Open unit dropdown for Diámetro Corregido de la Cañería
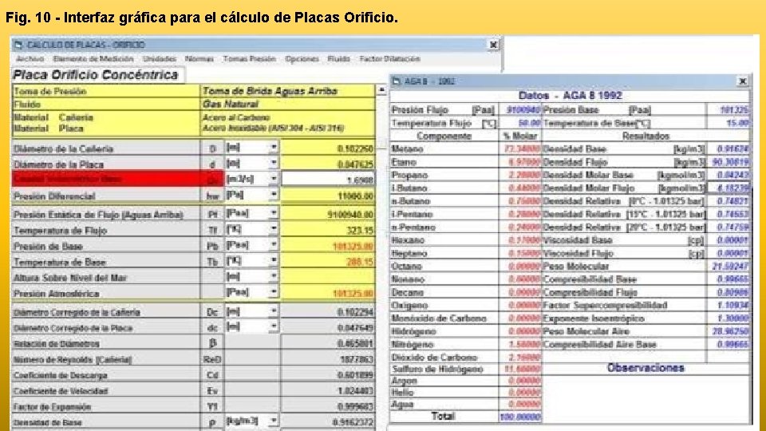The width and height of the screenshot is (766, 431). [274, 310]
